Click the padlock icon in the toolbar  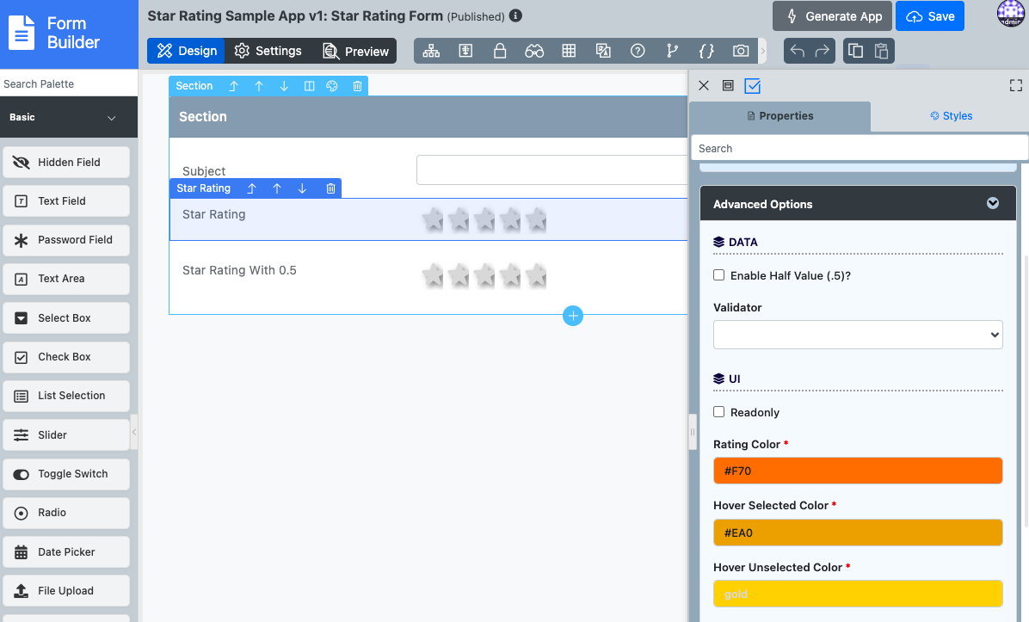(x=500, y=51)
